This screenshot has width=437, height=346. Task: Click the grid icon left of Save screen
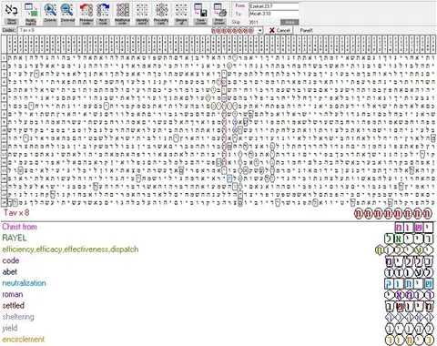click(181, 13)
